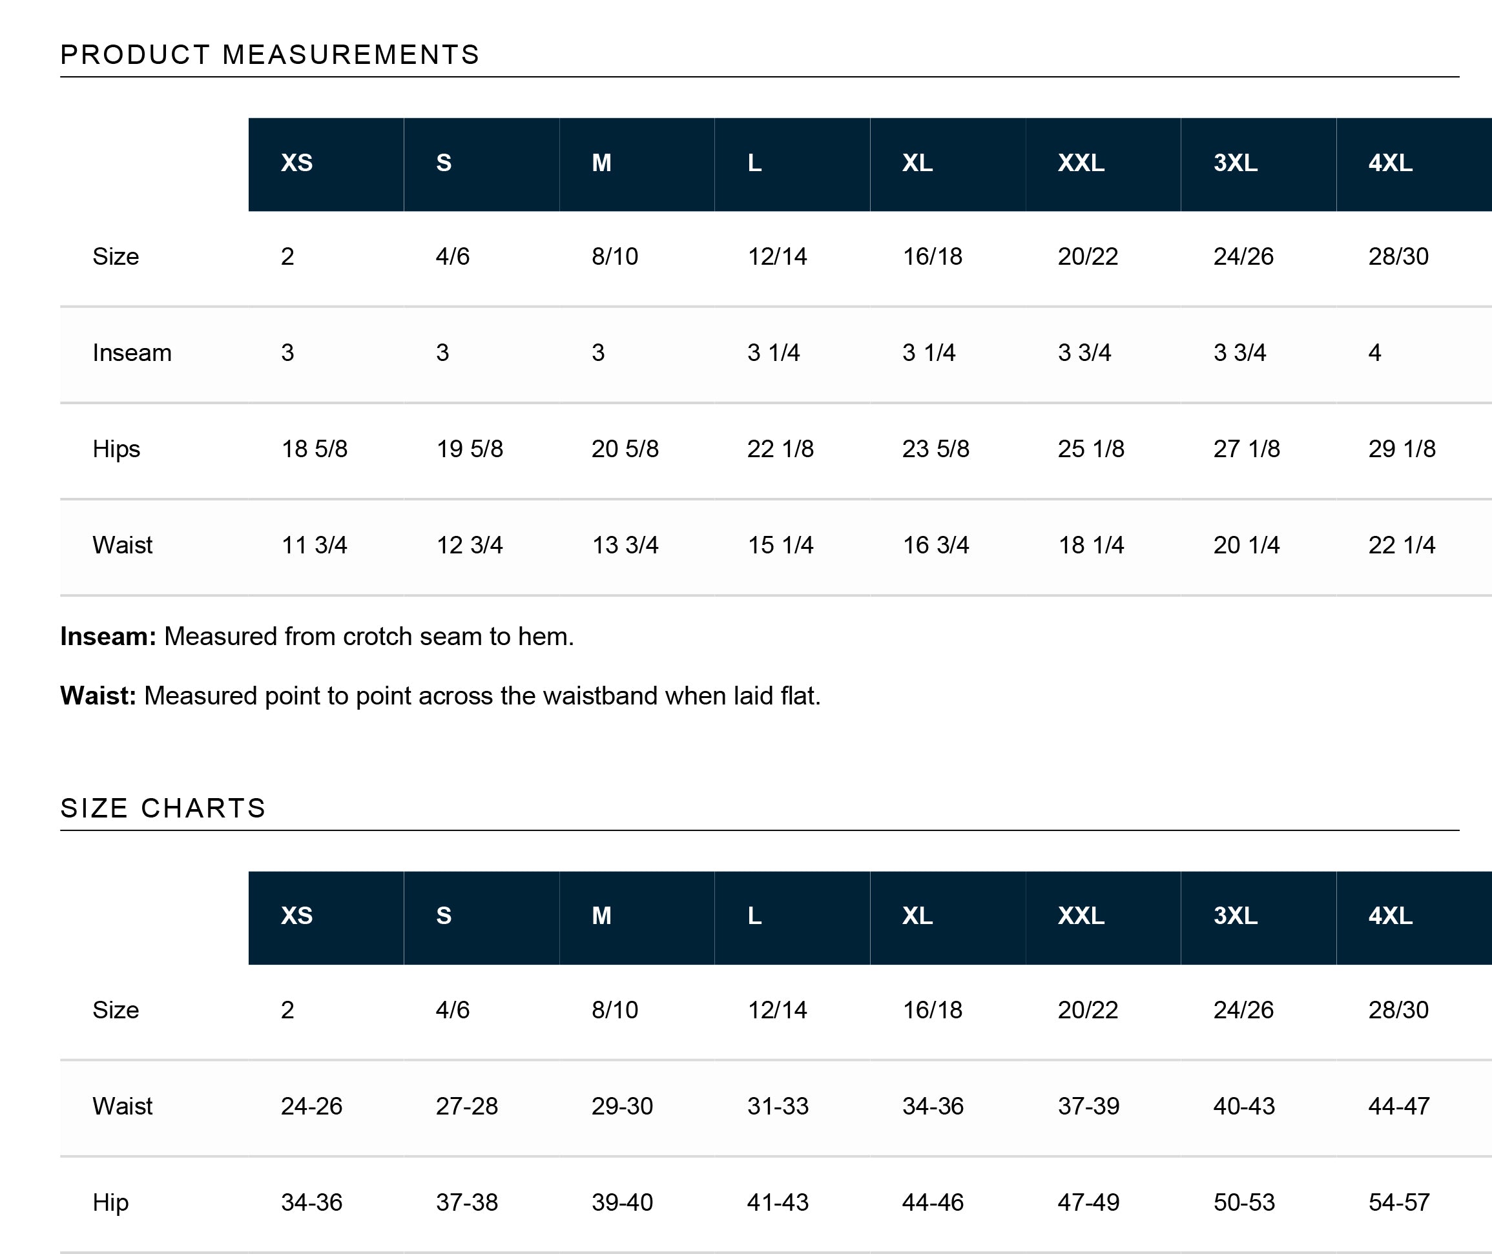This screenshot has height=1254, width=1492.
Task: Select 4XL column header in Product Measurements table
Action: tap(1391, 163)
